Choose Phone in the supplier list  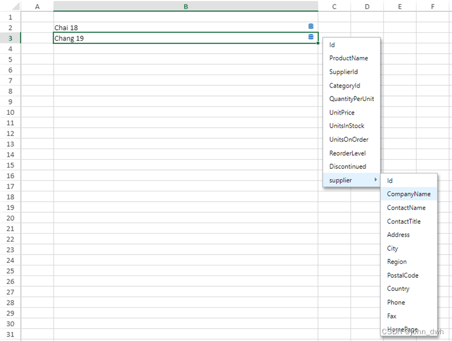[395, 302]
